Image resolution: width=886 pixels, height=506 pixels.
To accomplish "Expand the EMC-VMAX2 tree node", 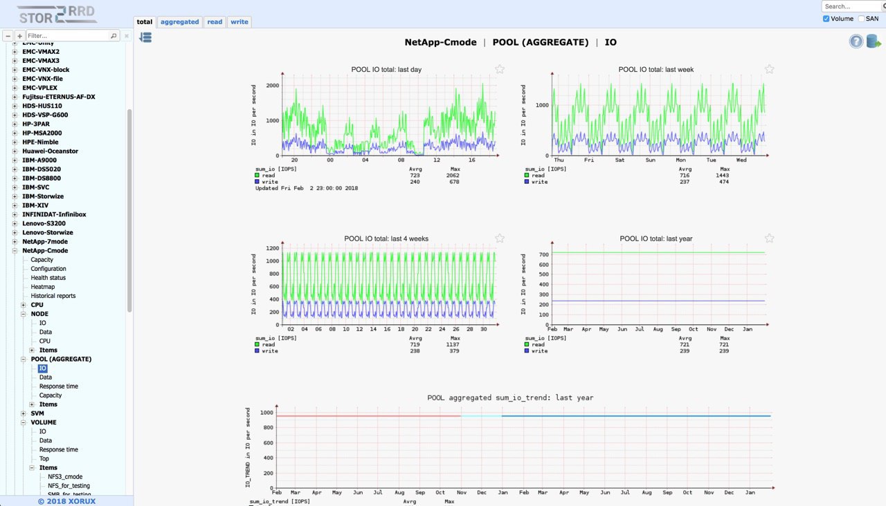I will pyautogui.click(x=15, y=52).
